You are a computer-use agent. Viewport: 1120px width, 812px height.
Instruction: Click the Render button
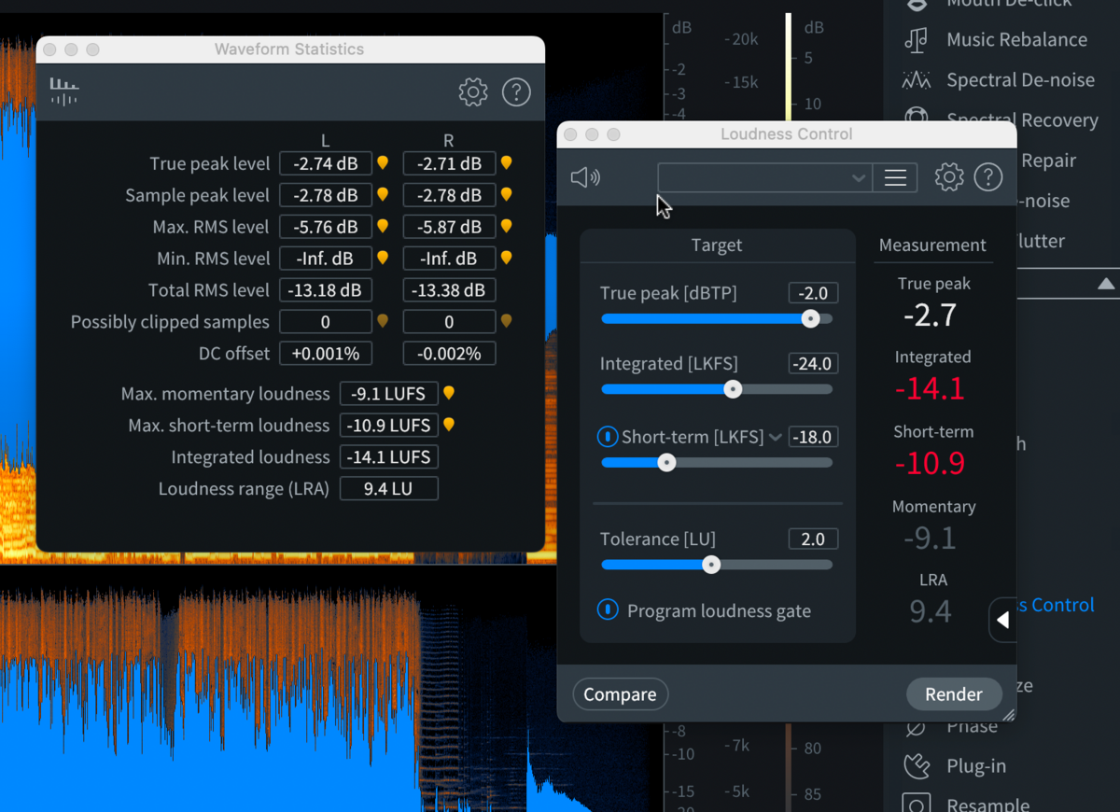[954, 694]
